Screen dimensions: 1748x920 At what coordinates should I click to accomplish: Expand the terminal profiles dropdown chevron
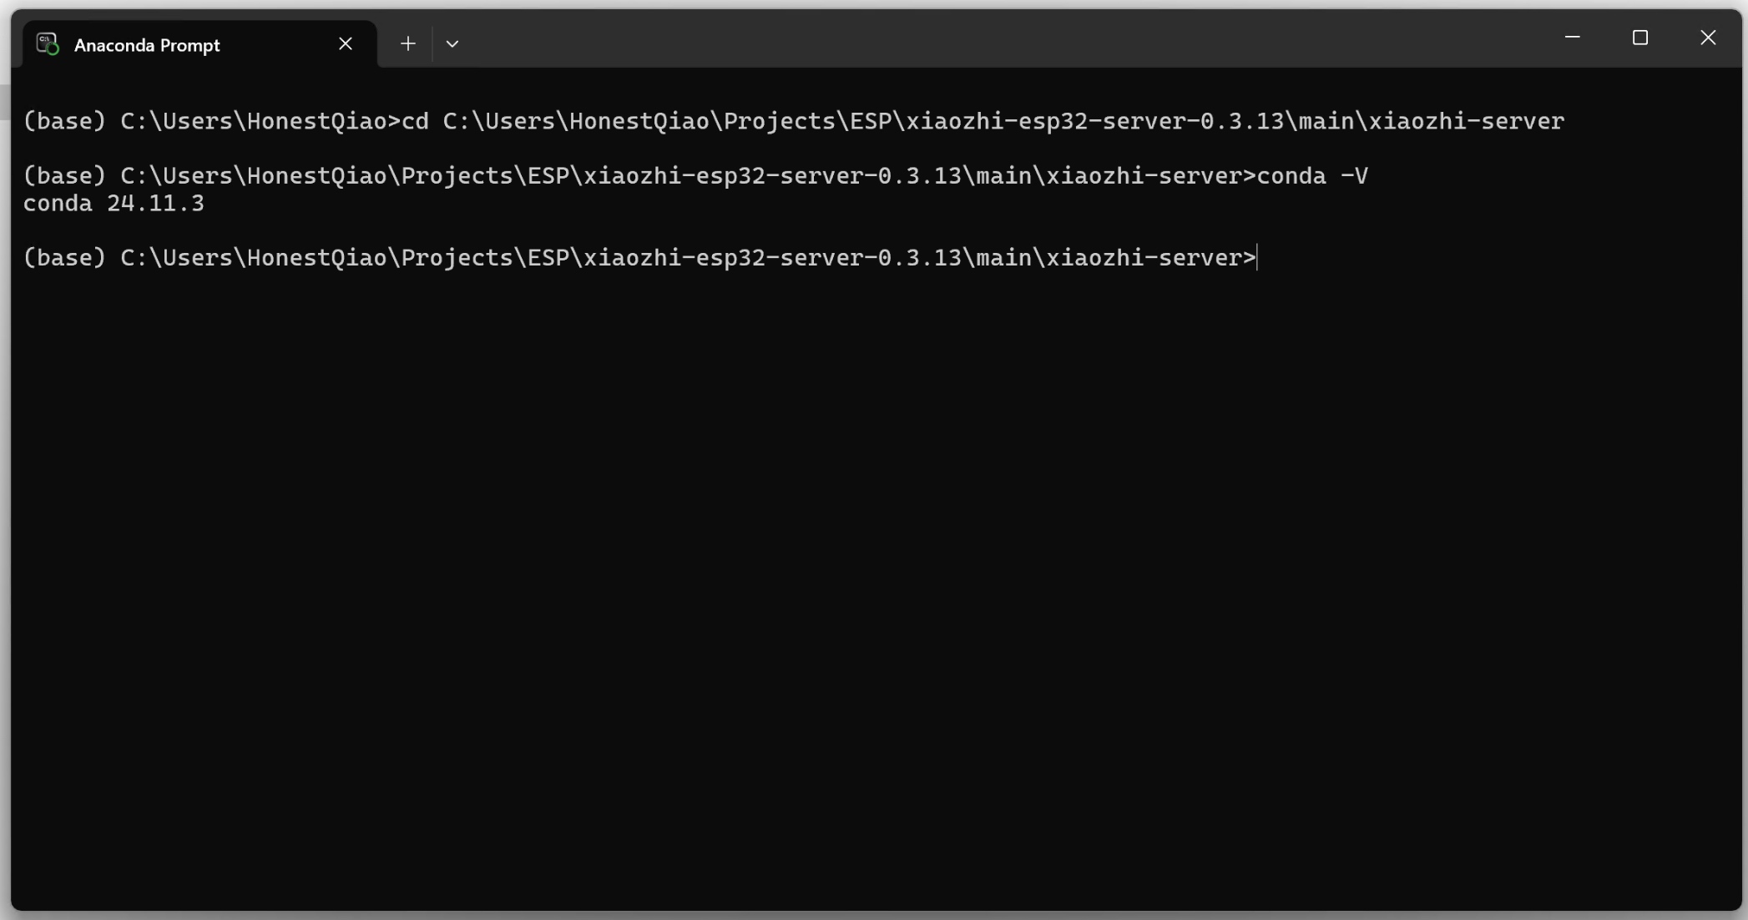[x=452, y=43]
